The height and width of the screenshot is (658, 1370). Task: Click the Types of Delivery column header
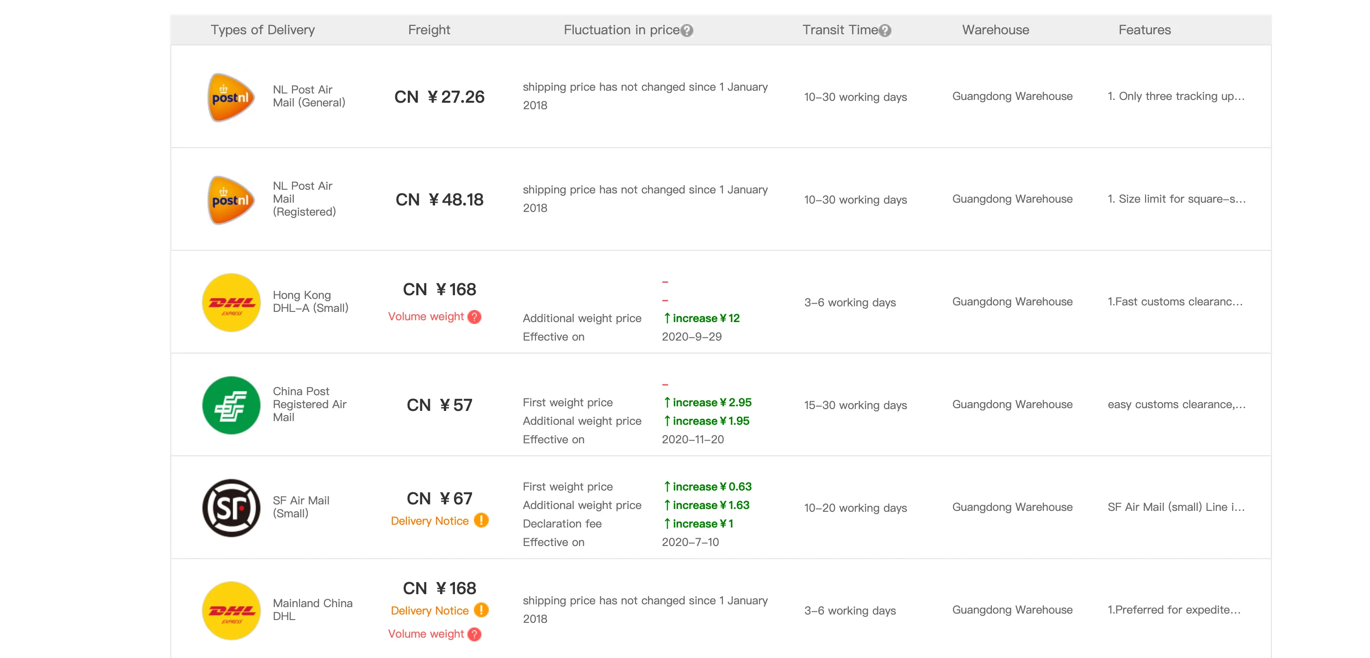263,30
